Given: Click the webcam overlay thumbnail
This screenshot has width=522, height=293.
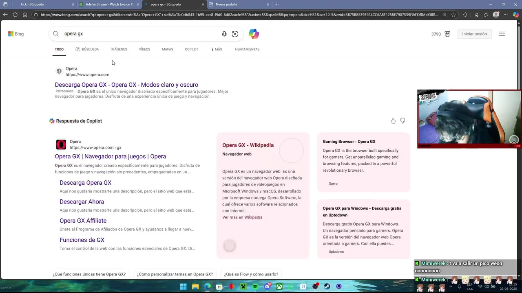Looking at the screenshot, I should pyautogui.click(x=469, y=119).
